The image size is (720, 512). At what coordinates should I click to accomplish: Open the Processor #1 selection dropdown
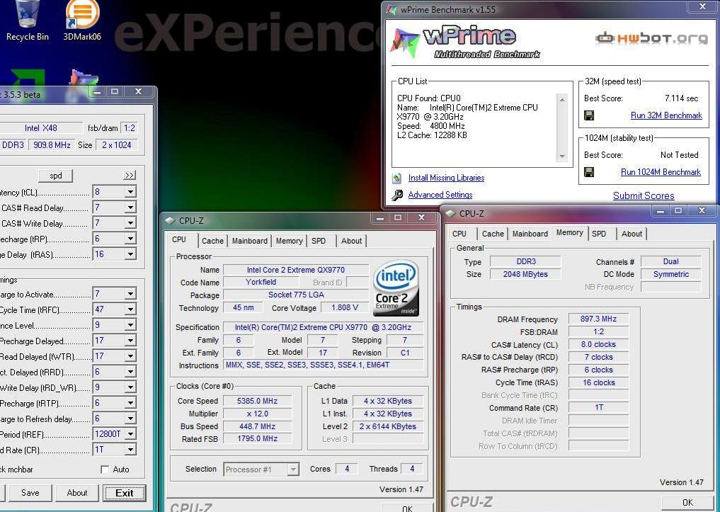293,470
